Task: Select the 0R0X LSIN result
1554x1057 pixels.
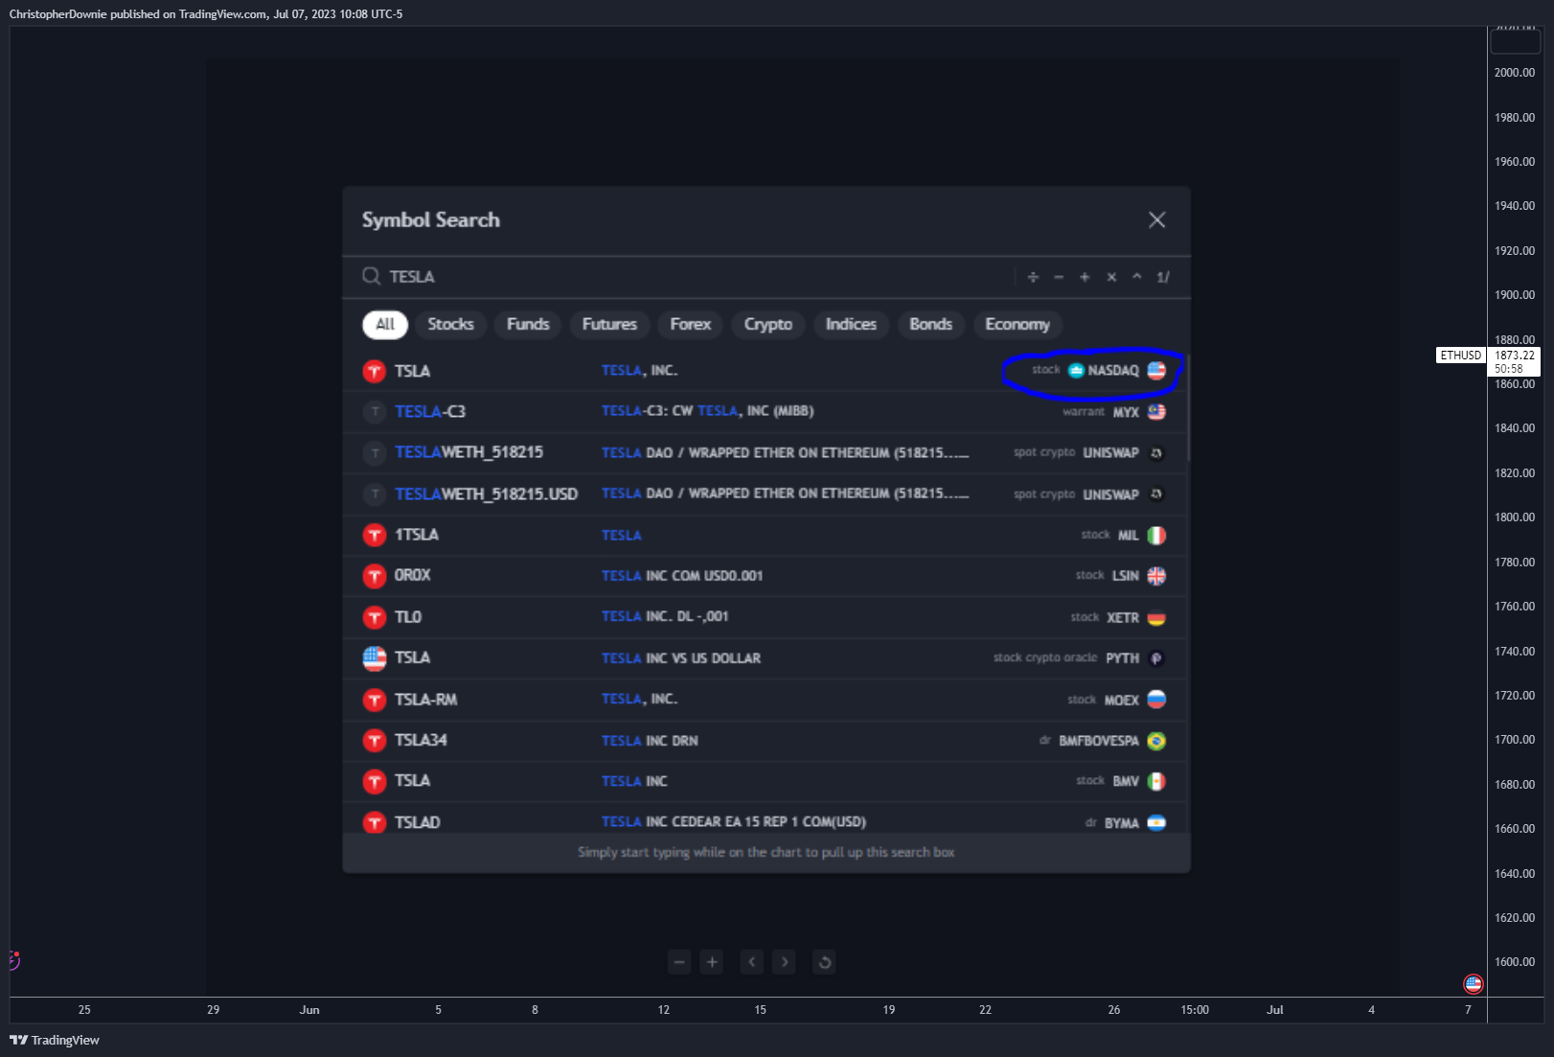Action: (x=765, y=576)
